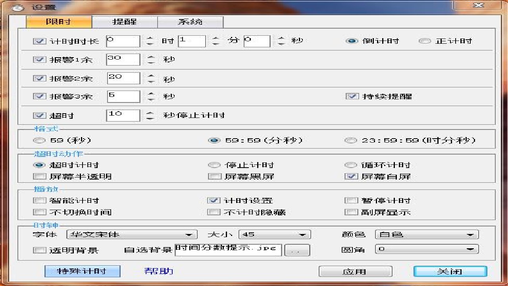508x286 pixels.
Task: Enable the 不计时隐藏 checkbox
Action: 214,212
